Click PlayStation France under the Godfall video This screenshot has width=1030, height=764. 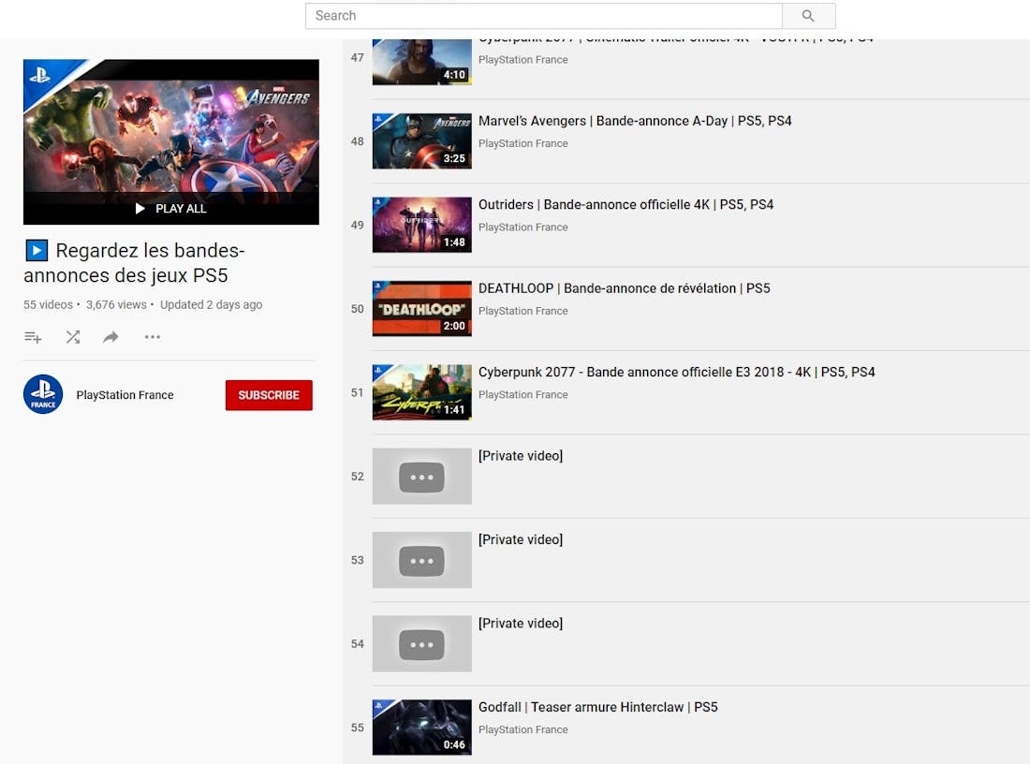tap(522, 729)
